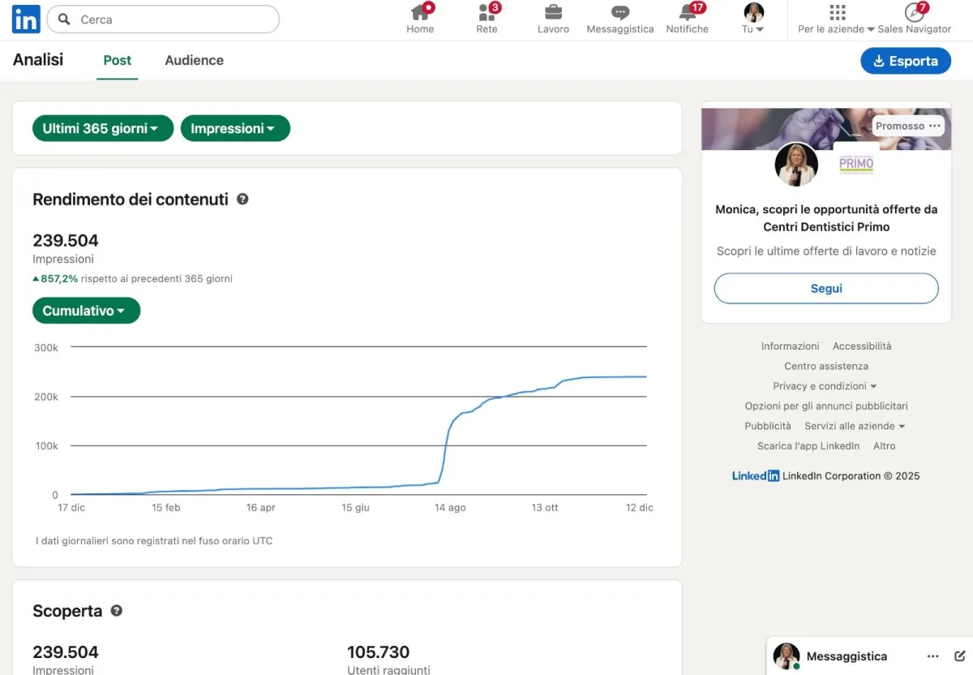Select the Post tab

118,60
